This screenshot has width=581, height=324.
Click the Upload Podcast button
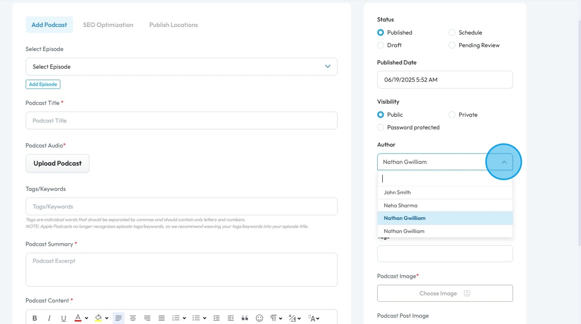(x=58, y=163)
